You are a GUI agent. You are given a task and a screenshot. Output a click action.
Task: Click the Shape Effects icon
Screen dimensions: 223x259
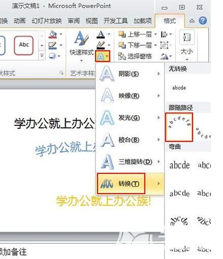tap(52, 56)
